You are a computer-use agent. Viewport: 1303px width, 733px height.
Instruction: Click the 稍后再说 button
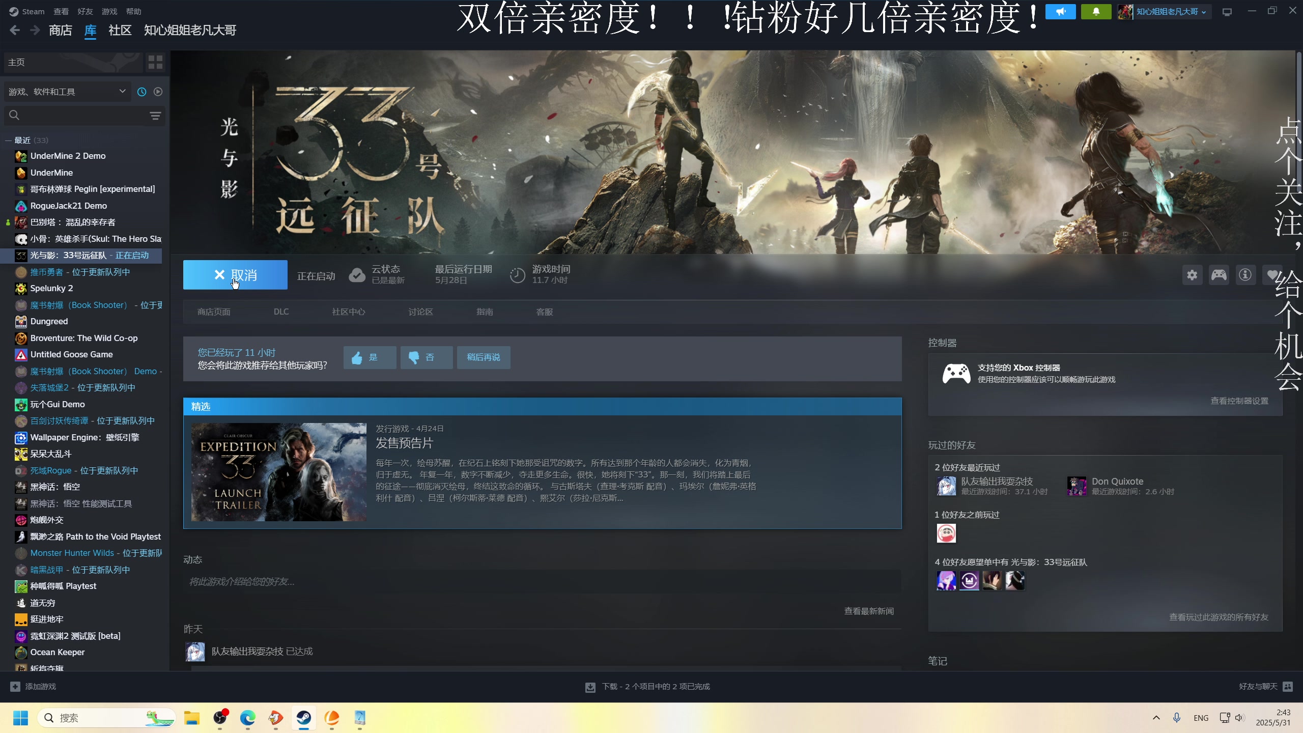tap(484, 357)
